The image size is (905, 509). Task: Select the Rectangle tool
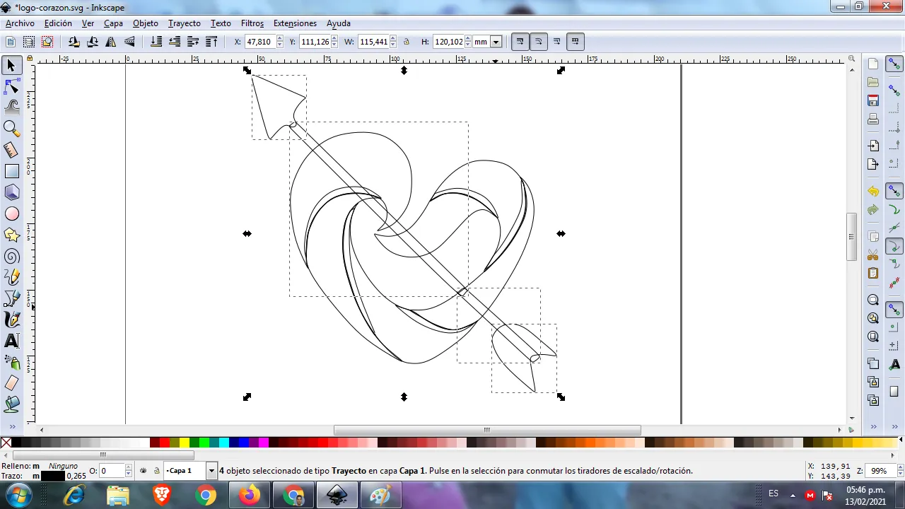[11, 171]
